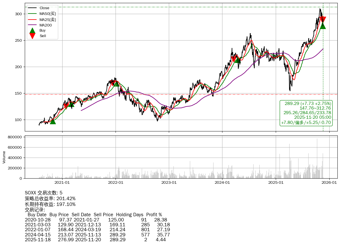
Task: Select the green buy marker at far right
Action: tap(323, 26)
